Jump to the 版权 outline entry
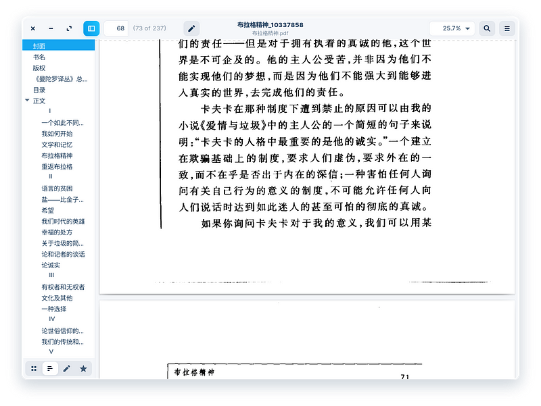Viewport: 541px width, 406px height. coord(59,68)
